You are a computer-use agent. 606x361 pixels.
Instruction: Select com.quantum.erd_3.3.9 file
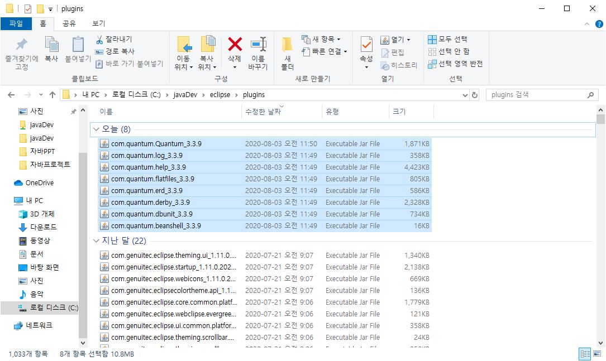tap(265, 190)
